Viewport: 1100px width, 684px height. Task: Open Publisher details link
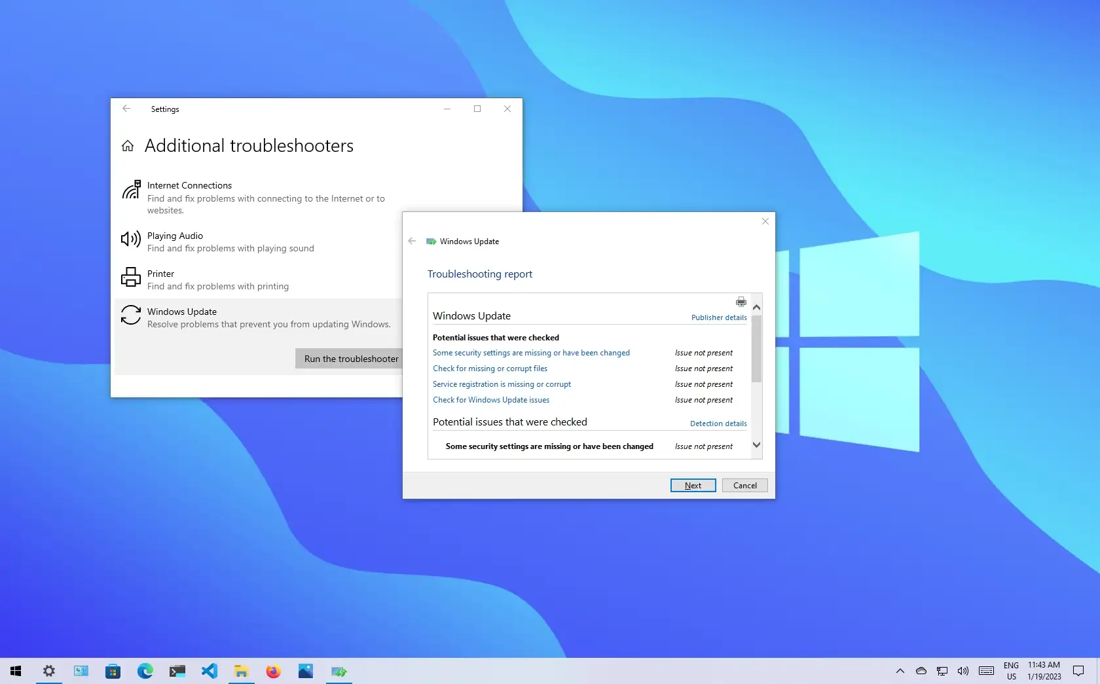[719, 317]
